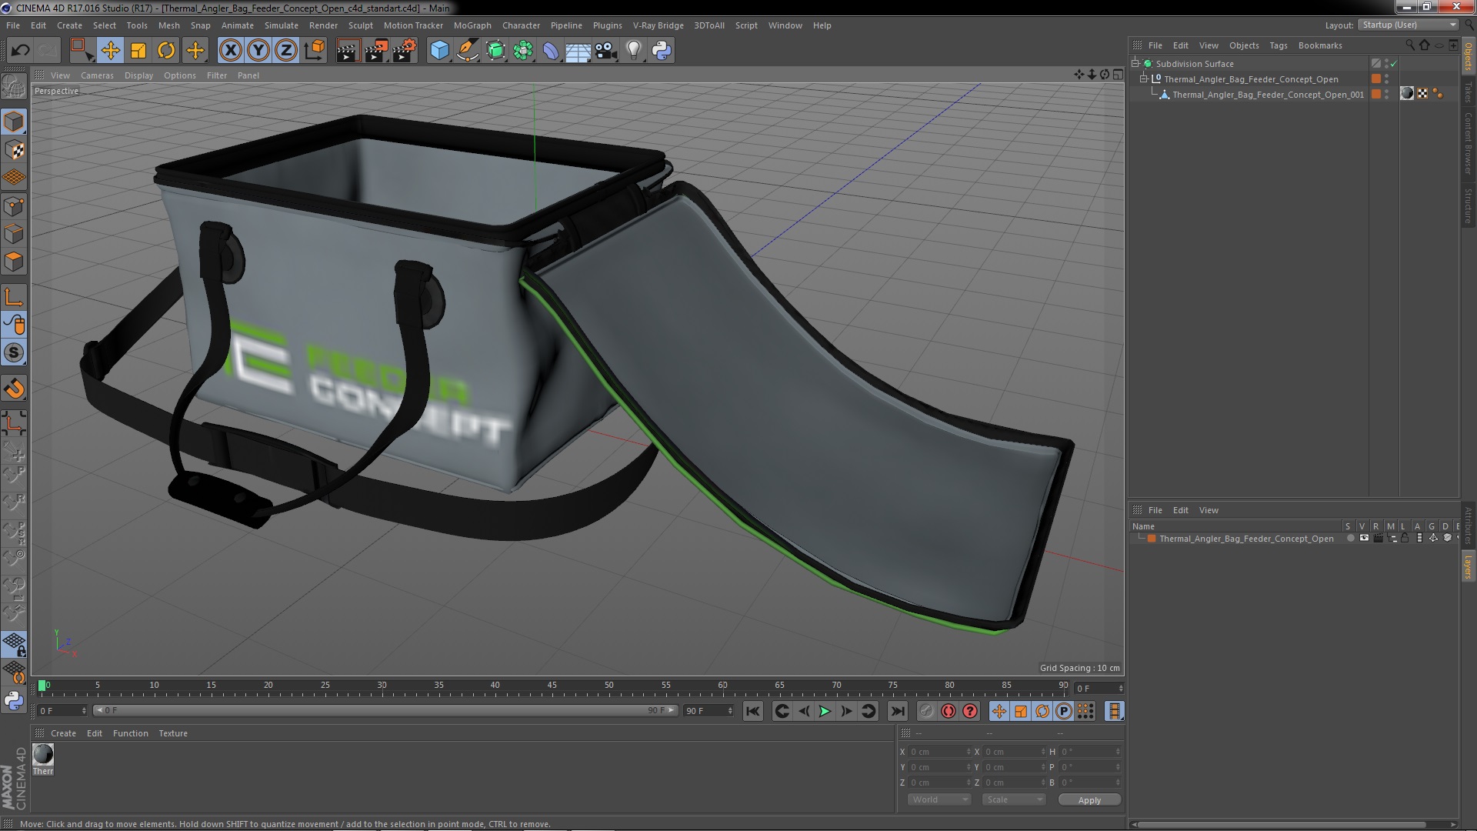Activate the Scale tool in top toolbar
Viewport: 1477px width, 831px height.
point(138,51)
